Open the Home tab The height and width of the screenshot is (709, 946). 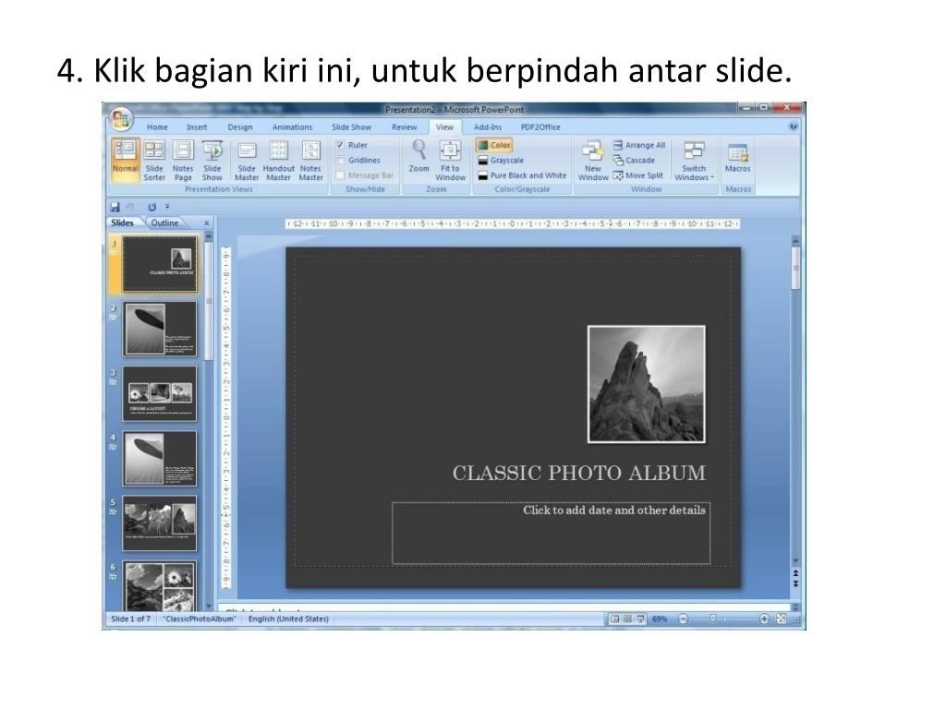pyautogui.click(x=157, y=127)
